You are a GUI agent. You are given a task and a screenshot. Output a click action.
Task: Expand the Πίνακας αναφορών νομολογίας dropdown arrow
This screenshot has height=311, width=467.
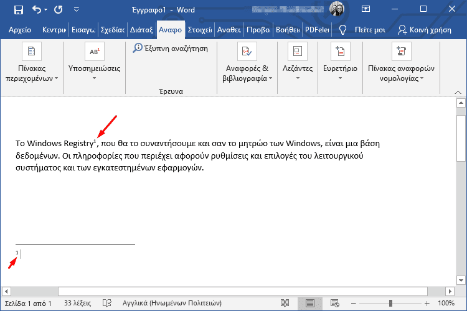422,78
